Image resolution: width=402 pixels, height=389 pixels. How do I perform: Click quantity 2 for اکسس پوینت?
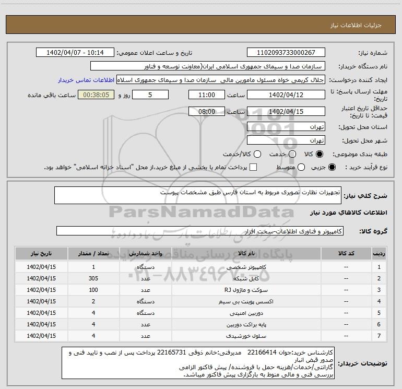[93, 301]
